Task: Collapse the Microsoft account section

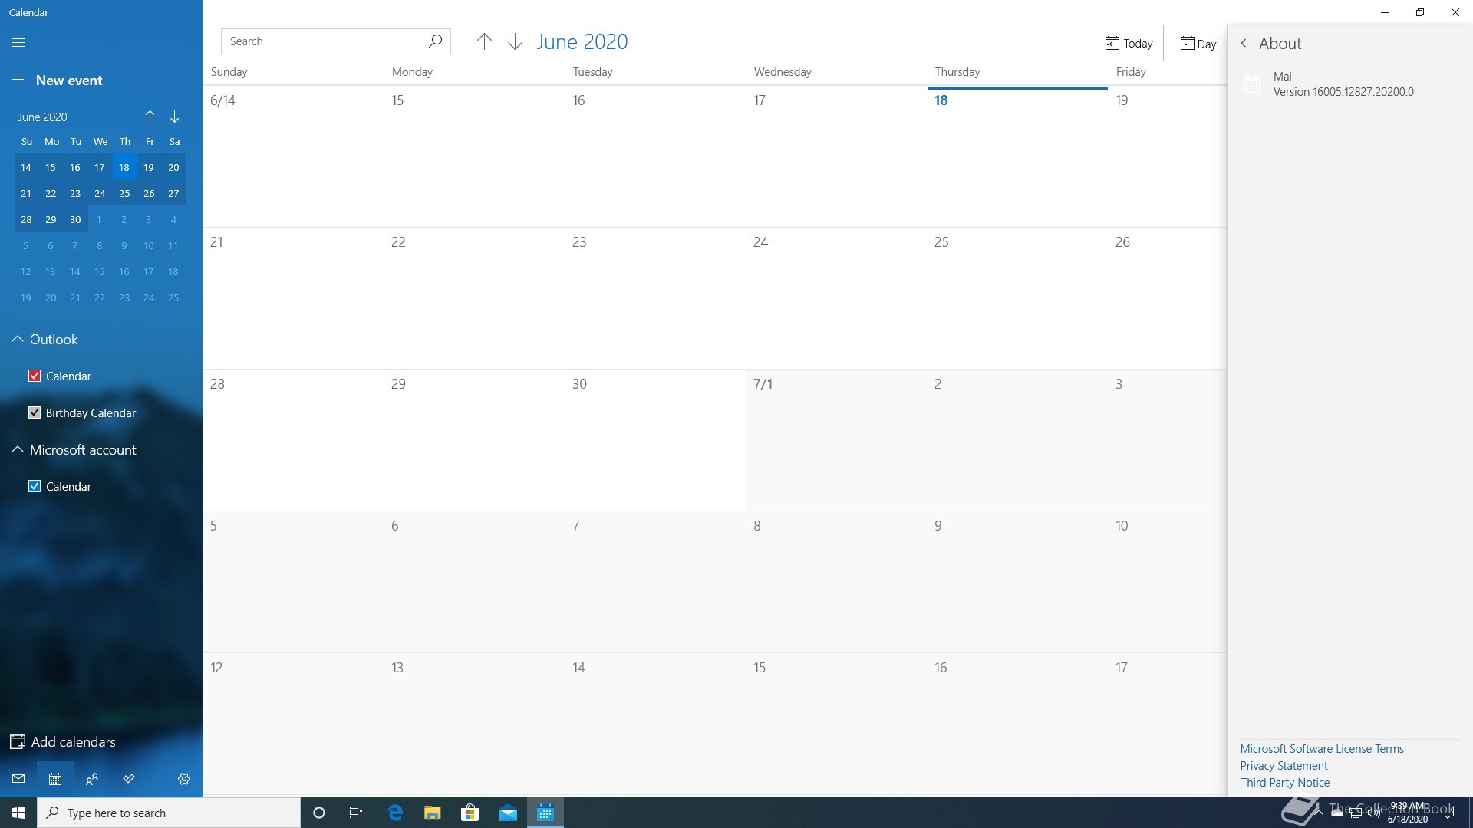Action: (x=18, y=449)
